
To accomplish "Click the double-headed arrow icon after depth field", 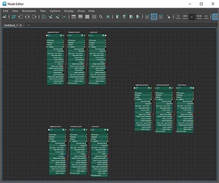I will coord(199,17).
